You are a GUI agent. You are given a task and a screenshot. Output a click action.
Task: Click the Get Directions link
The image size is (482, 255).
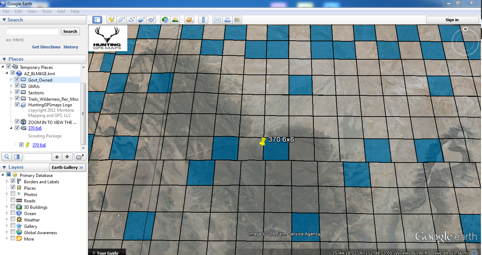(x=46, y=47)
